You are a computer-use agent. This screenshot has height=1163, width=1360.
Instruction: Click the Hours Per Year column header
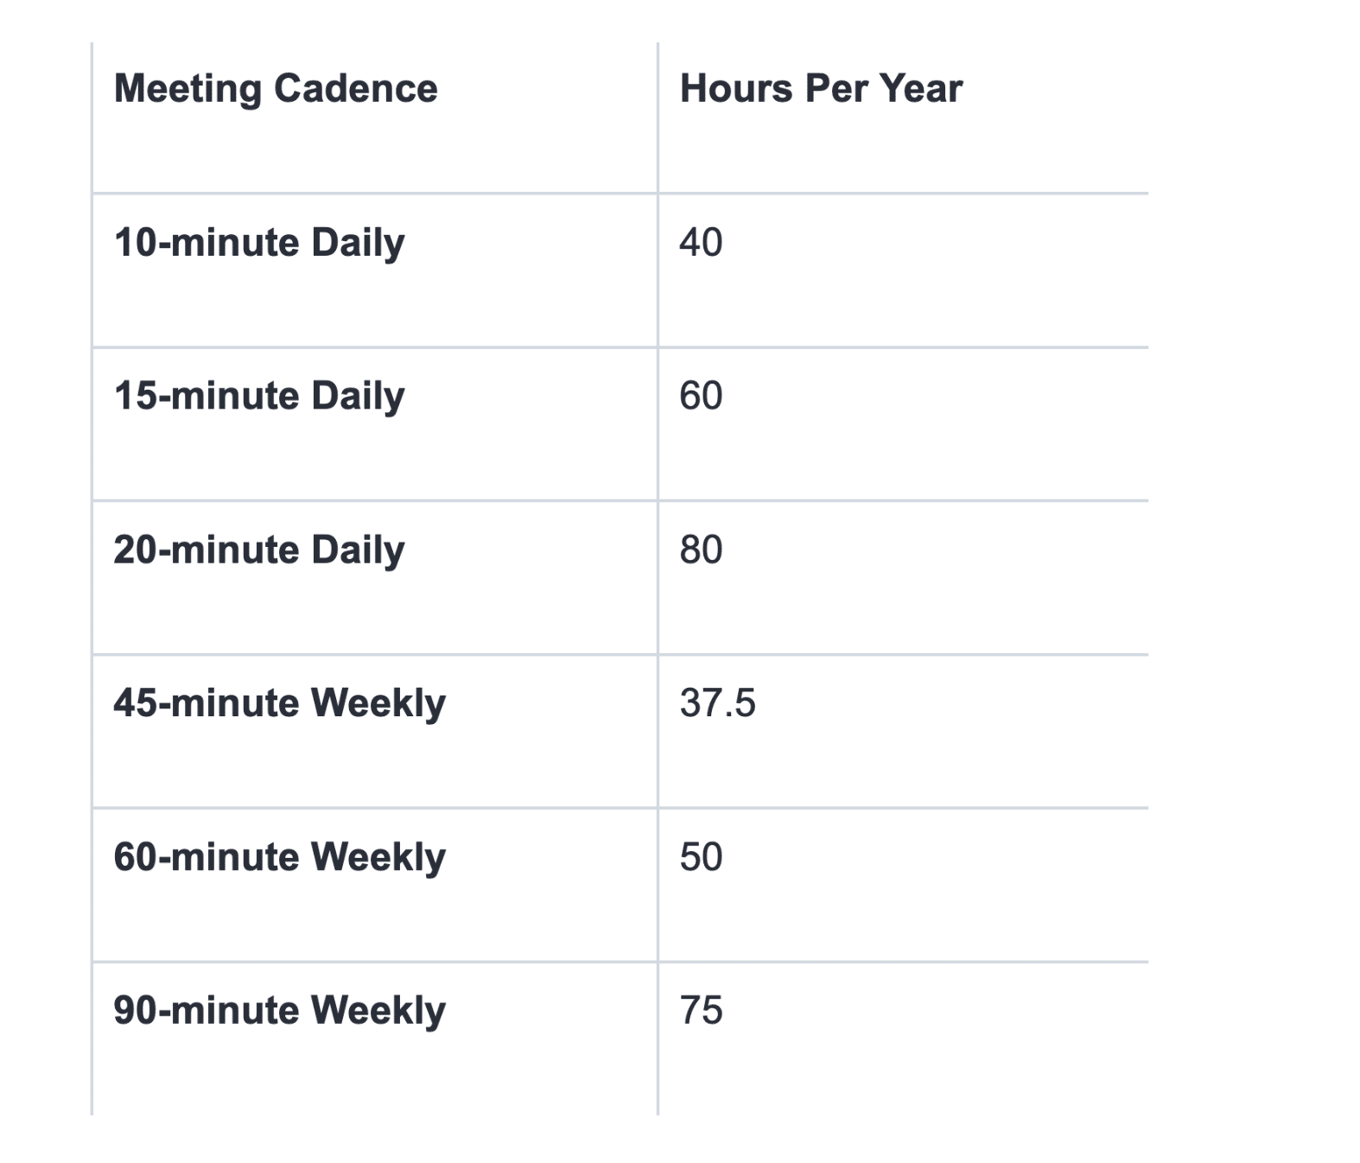(821, 88)
